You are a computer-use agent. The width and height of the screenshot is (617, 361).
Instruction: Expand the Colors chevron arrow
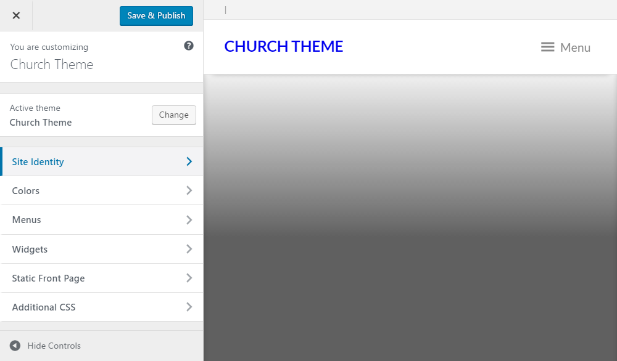189,190
